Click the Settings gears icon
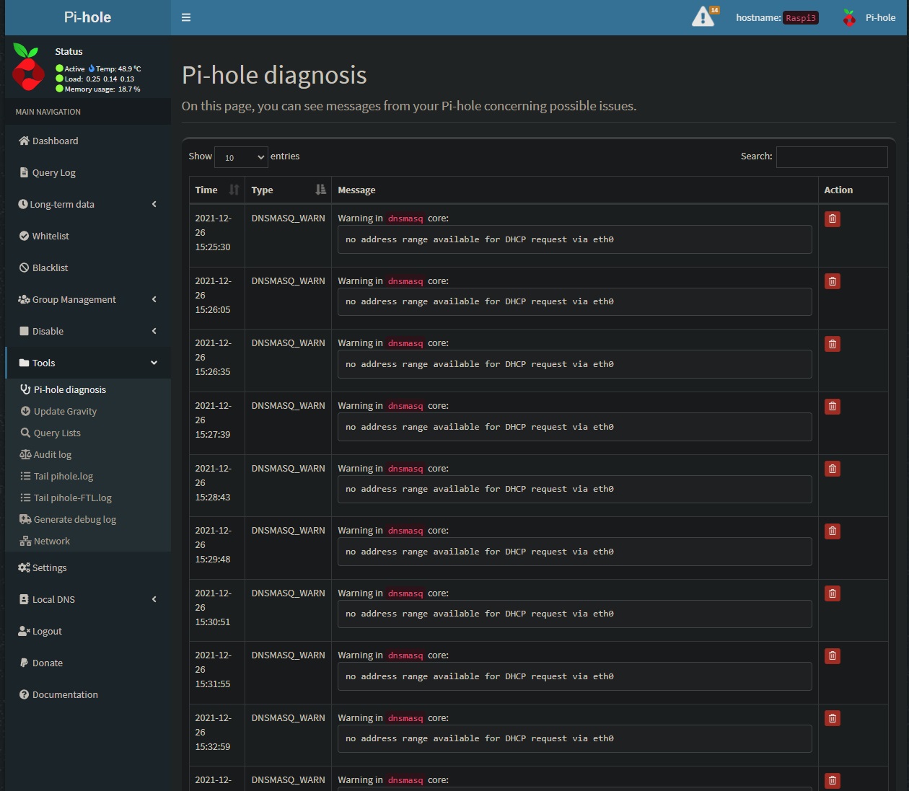This screenshot has height=791, width=909. (x=24, y=567)
